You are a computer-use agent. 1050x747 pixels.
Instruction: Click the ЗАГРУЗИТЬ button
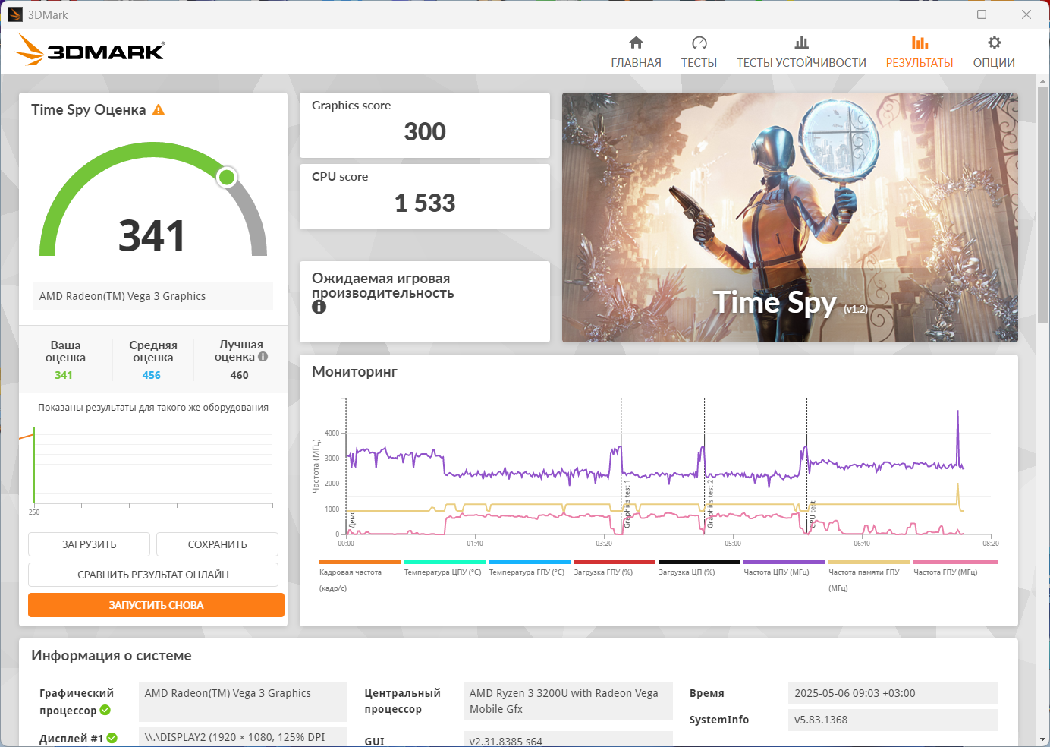point(89,544)
